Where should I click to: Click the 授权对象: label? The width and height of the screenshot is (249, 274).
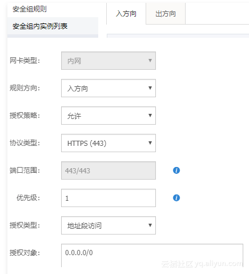tap(25, 253)
